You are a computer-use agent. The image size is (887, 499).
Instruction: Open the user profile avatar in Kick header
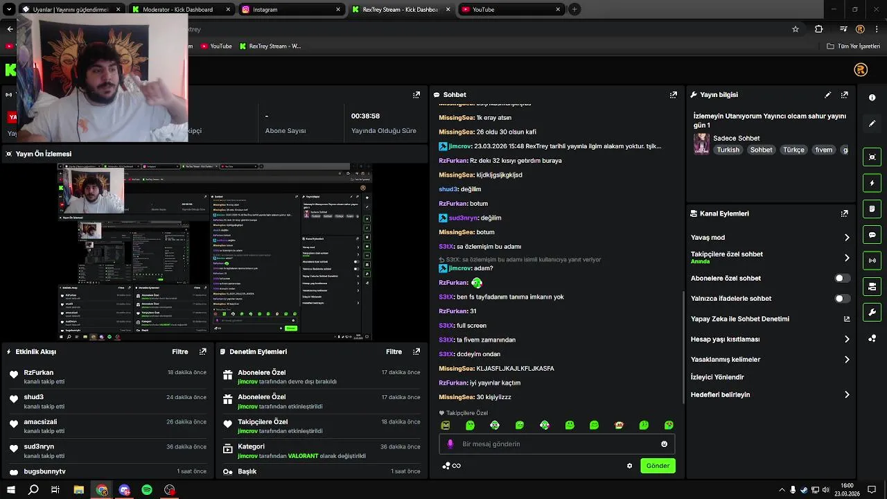(x=861, y=69)
